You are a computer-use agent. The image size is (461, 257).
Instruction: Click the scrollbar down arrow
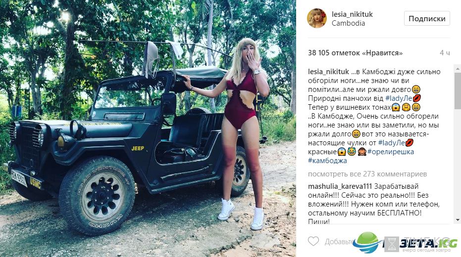pos(458,220)
